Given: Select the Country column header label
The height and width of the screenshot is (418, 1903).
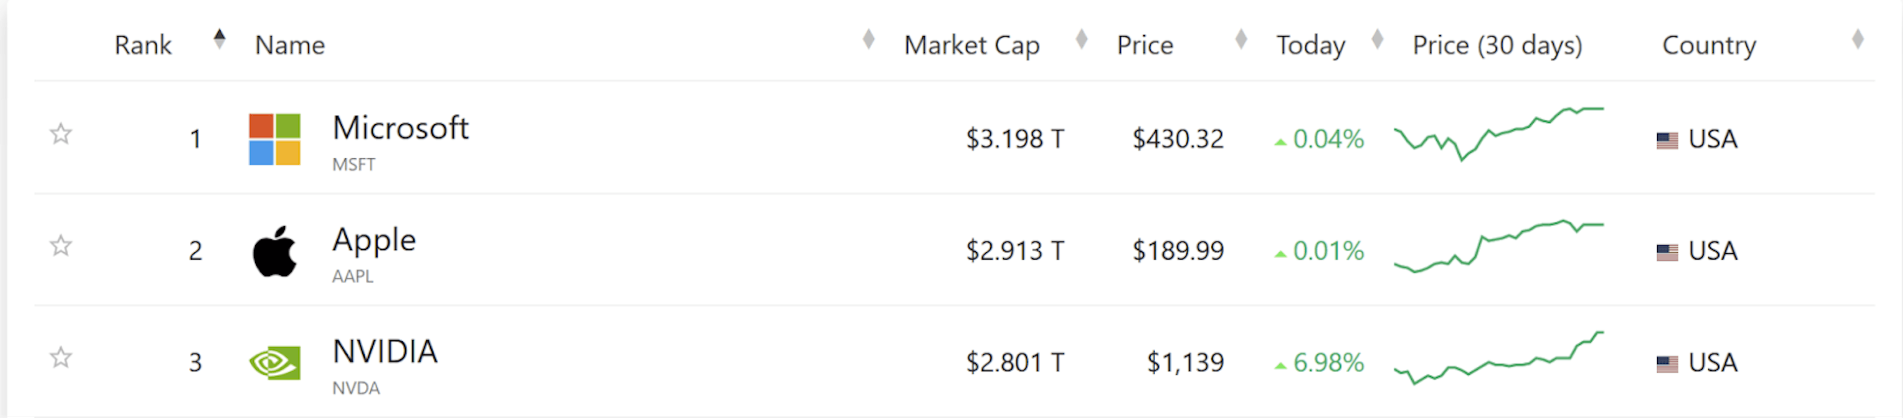Looking at the screenshot, I should [1708, 46].
